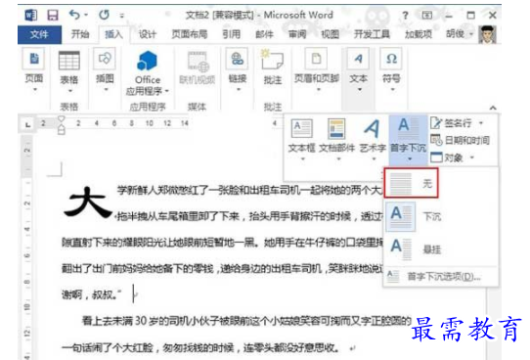The image size is (530, 360).
Task: Insert 日期和时间
Action: 461,140
